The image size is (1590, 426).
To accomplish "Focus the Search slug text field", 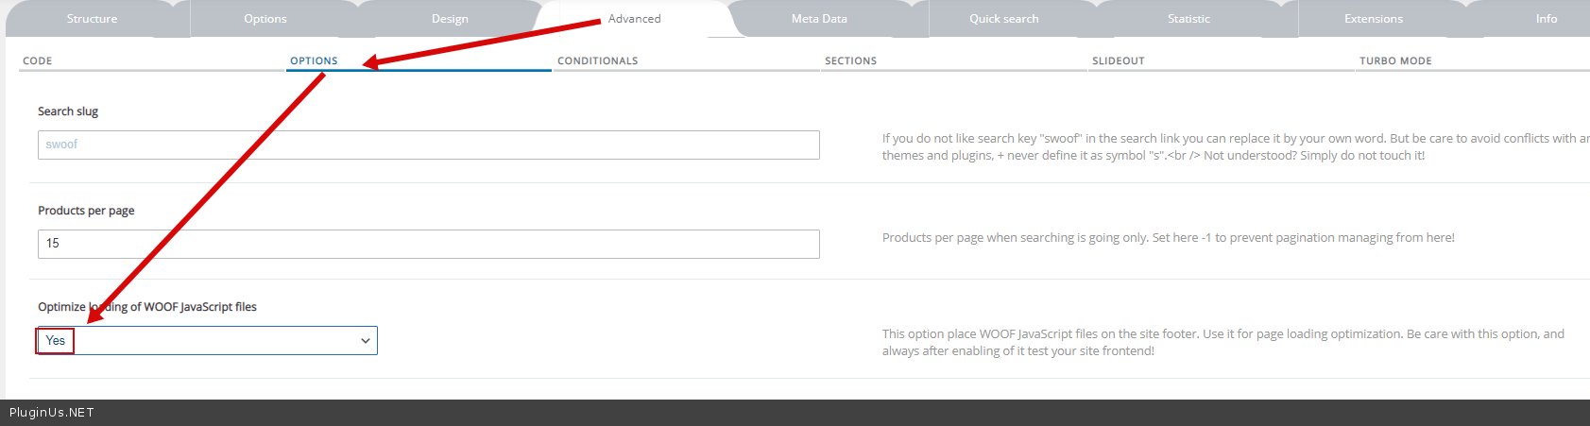I will pyautogui.click(x=428, y=145).
